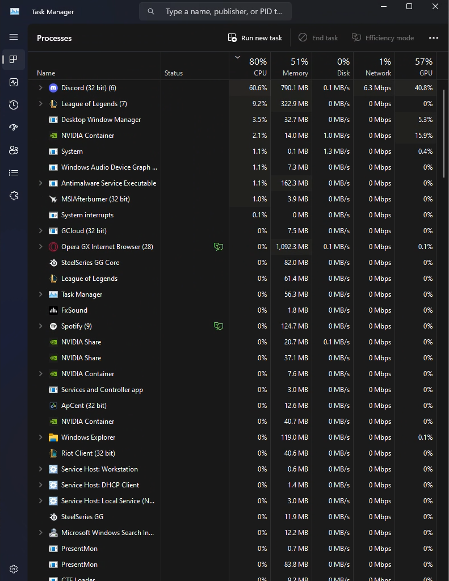
Task: Click the Task Manager app icon in title bar
Action: tap(15, 11)
